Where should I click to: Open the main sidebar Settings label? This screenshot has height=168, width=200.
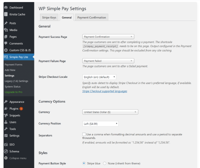tap(14, 136)
